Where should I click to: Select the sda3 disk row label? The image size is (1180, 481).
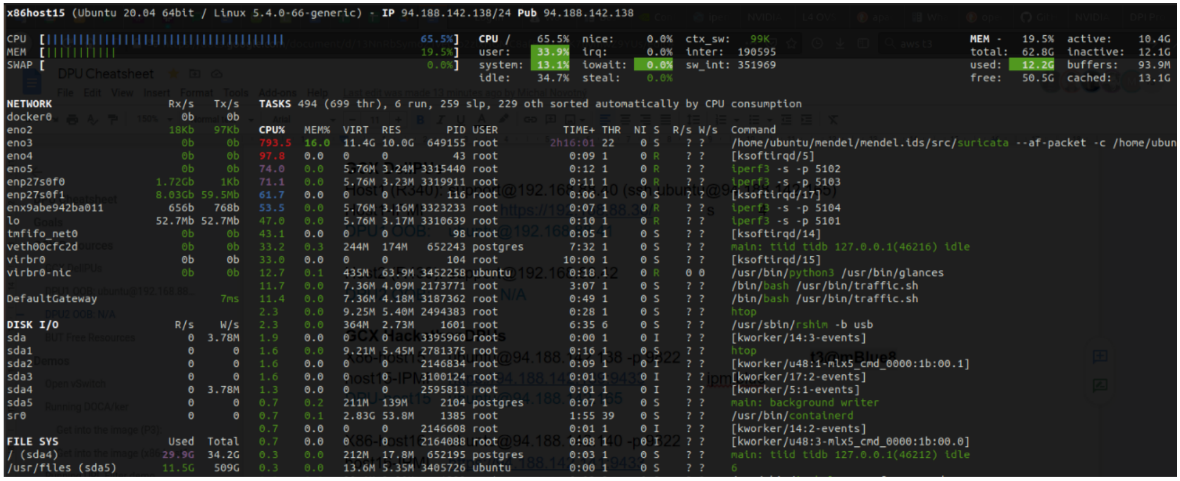pyautogui.click(x=19, y=377)
